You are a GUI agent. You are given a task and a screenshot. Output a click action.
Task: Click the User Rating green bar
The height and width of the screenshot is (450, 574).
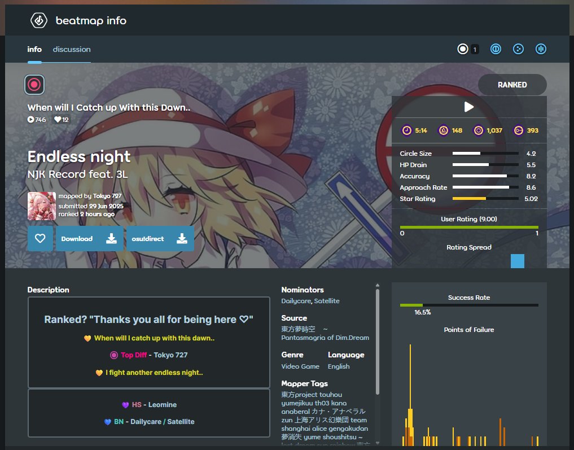tap(469, 228)
